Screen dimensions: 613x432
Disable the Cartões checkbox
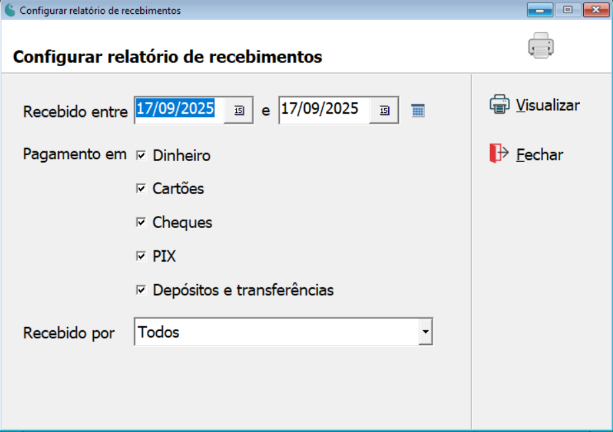[x=142, y=188]
